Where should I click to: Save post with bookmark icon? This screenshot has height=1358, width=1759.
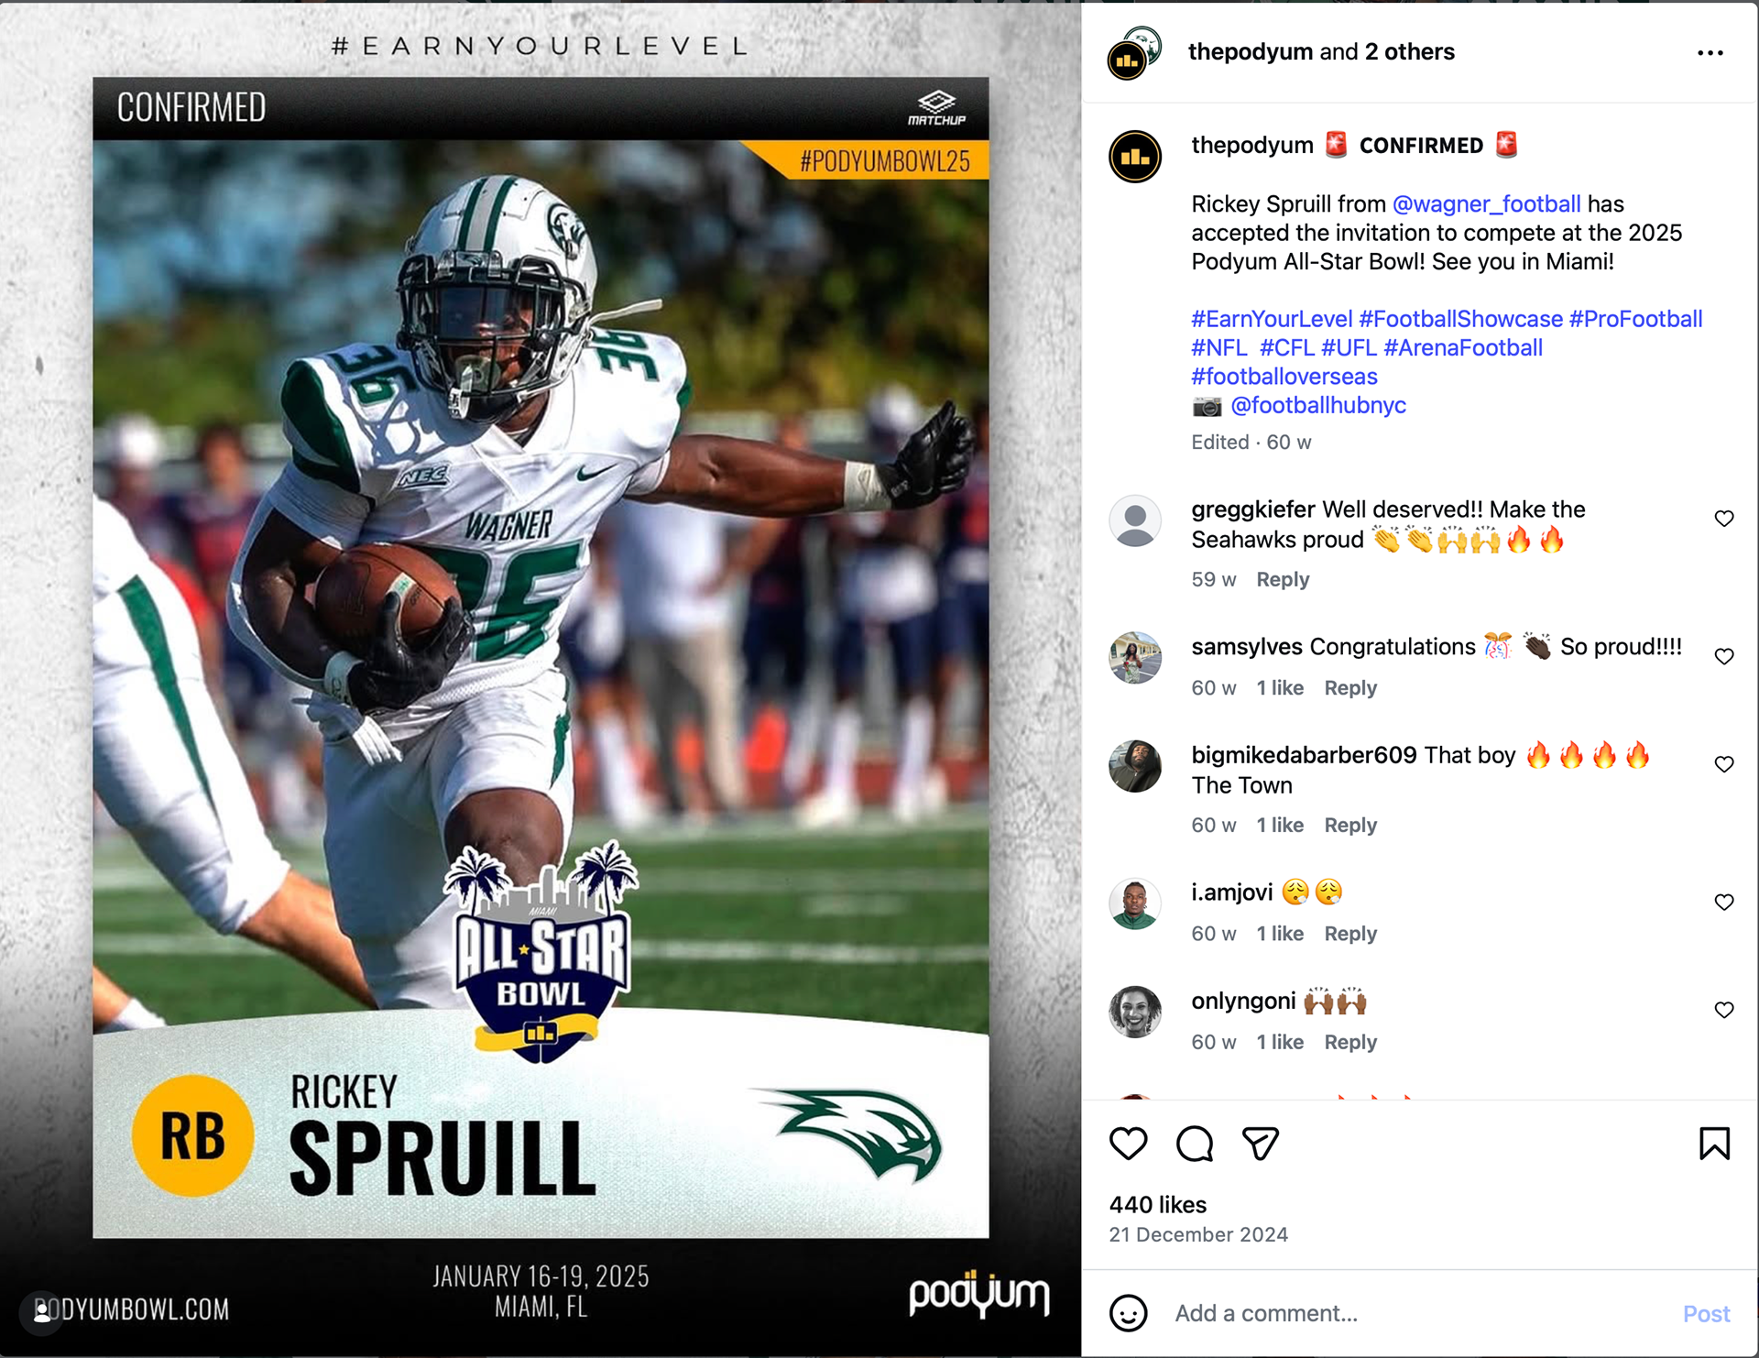pos(1714,1144)
